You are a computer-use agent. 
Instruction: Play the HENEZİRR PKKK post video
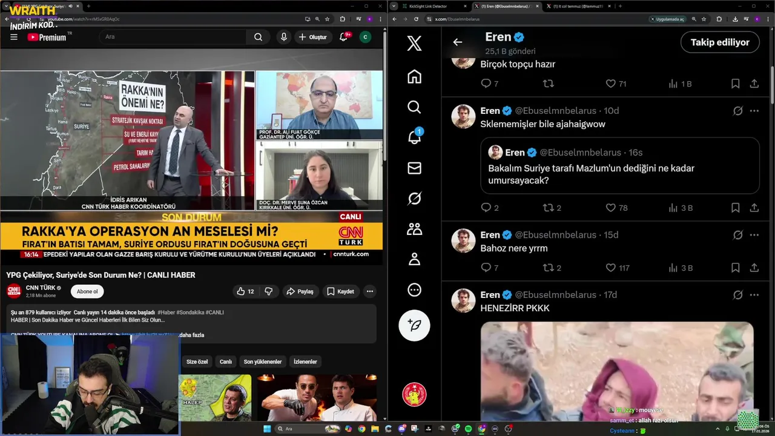click(x=617, y=371)
